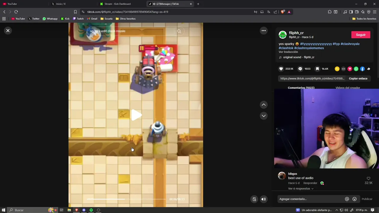Open Leo AI sparkle icon

pyautogui.click(x=363, y=12)
